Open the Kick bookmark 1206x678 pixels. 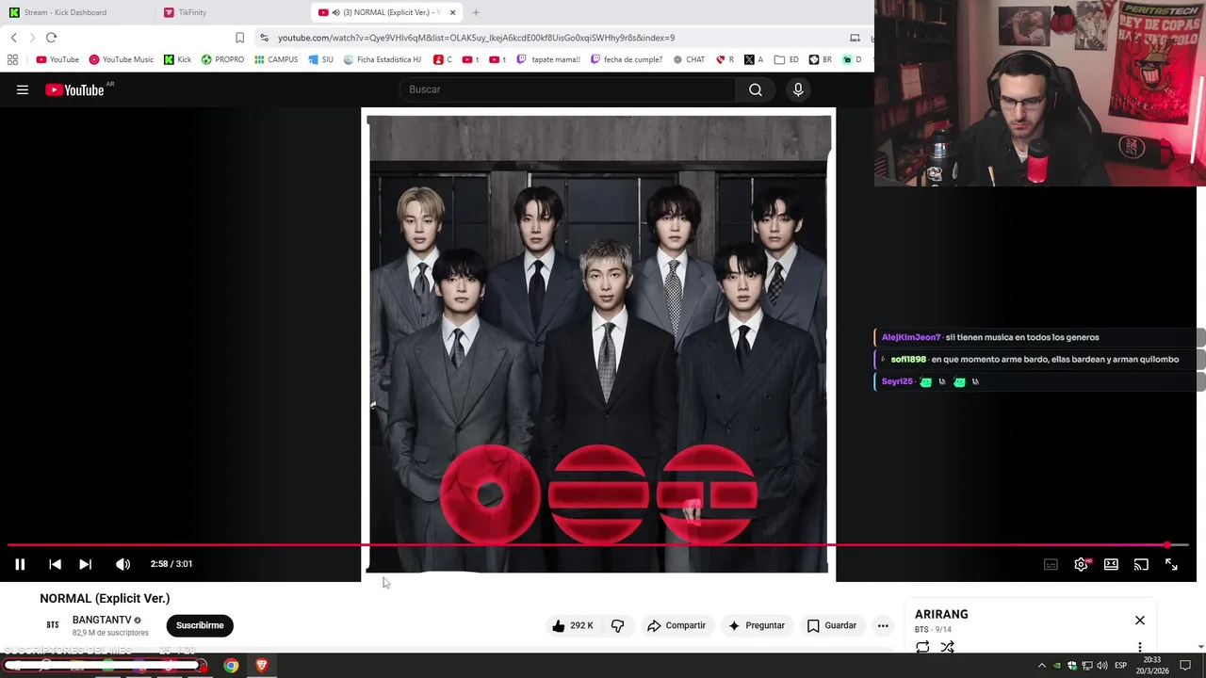(x=177, y=59)
